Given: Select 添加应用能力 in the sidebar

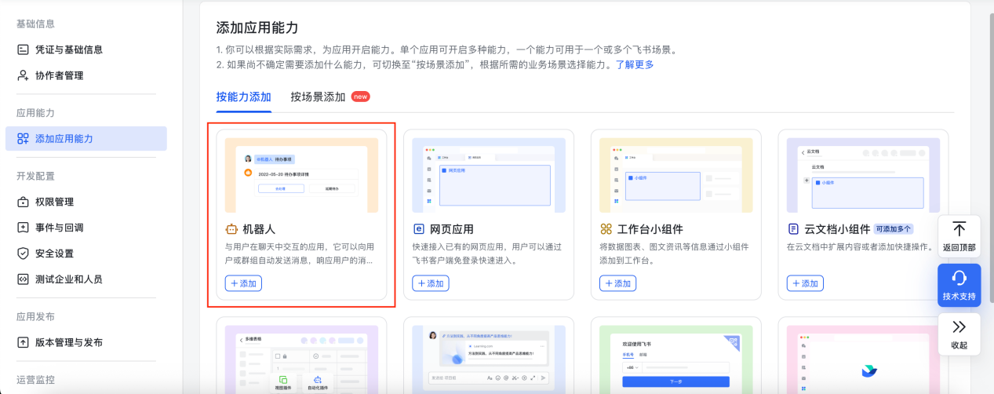Looking at the screenshot, I should click(86, 138).
